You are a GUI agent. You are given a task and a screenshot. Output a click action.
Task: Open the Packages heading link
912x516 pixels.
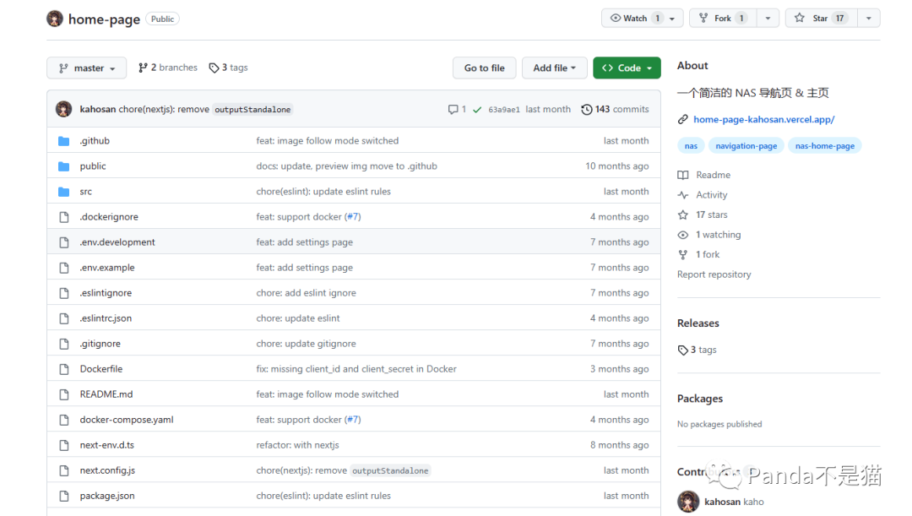tap(700, 399)
